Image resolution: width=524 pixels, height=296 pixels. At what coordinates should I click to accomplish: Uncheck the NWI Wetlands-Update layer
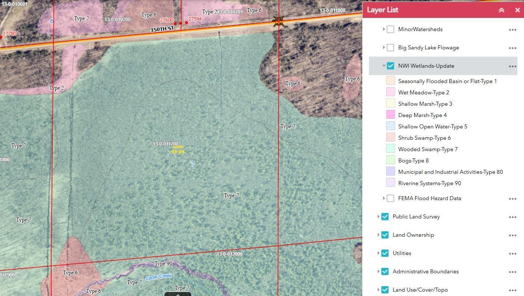point(390,66)
